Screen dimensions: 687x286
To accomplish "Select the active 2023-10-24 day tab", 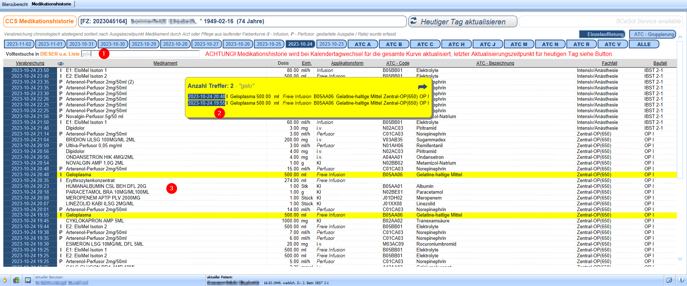I will 300,44.
